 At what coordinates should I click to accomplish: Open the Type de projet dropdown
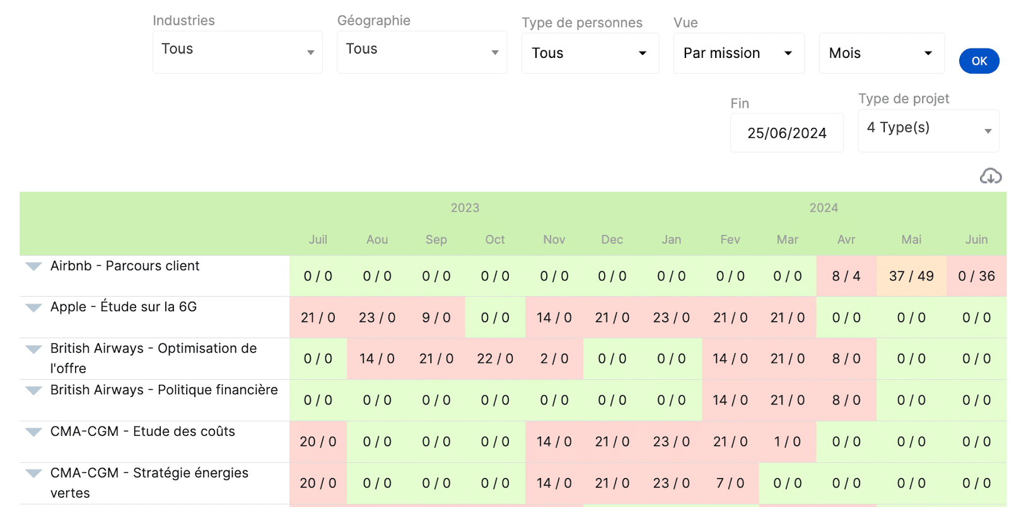[x=928, y=131]
